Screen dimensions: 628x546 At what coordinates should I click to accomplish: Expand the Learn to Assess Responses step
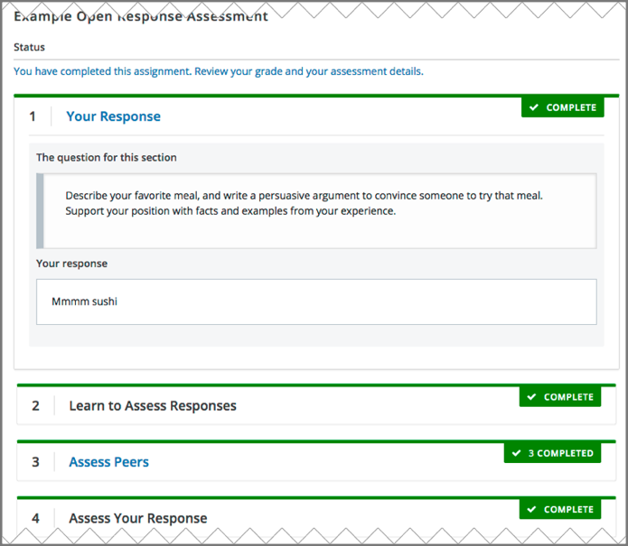point(153,406)
